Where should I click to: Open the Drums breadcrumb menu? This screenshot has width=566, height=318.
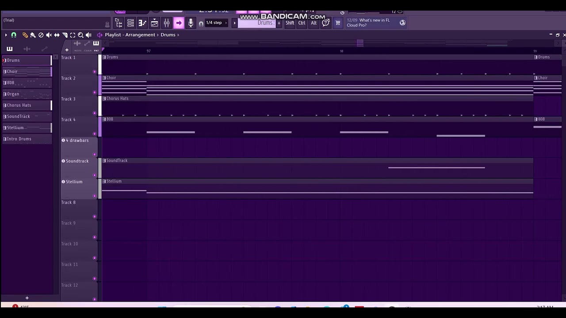168,35
